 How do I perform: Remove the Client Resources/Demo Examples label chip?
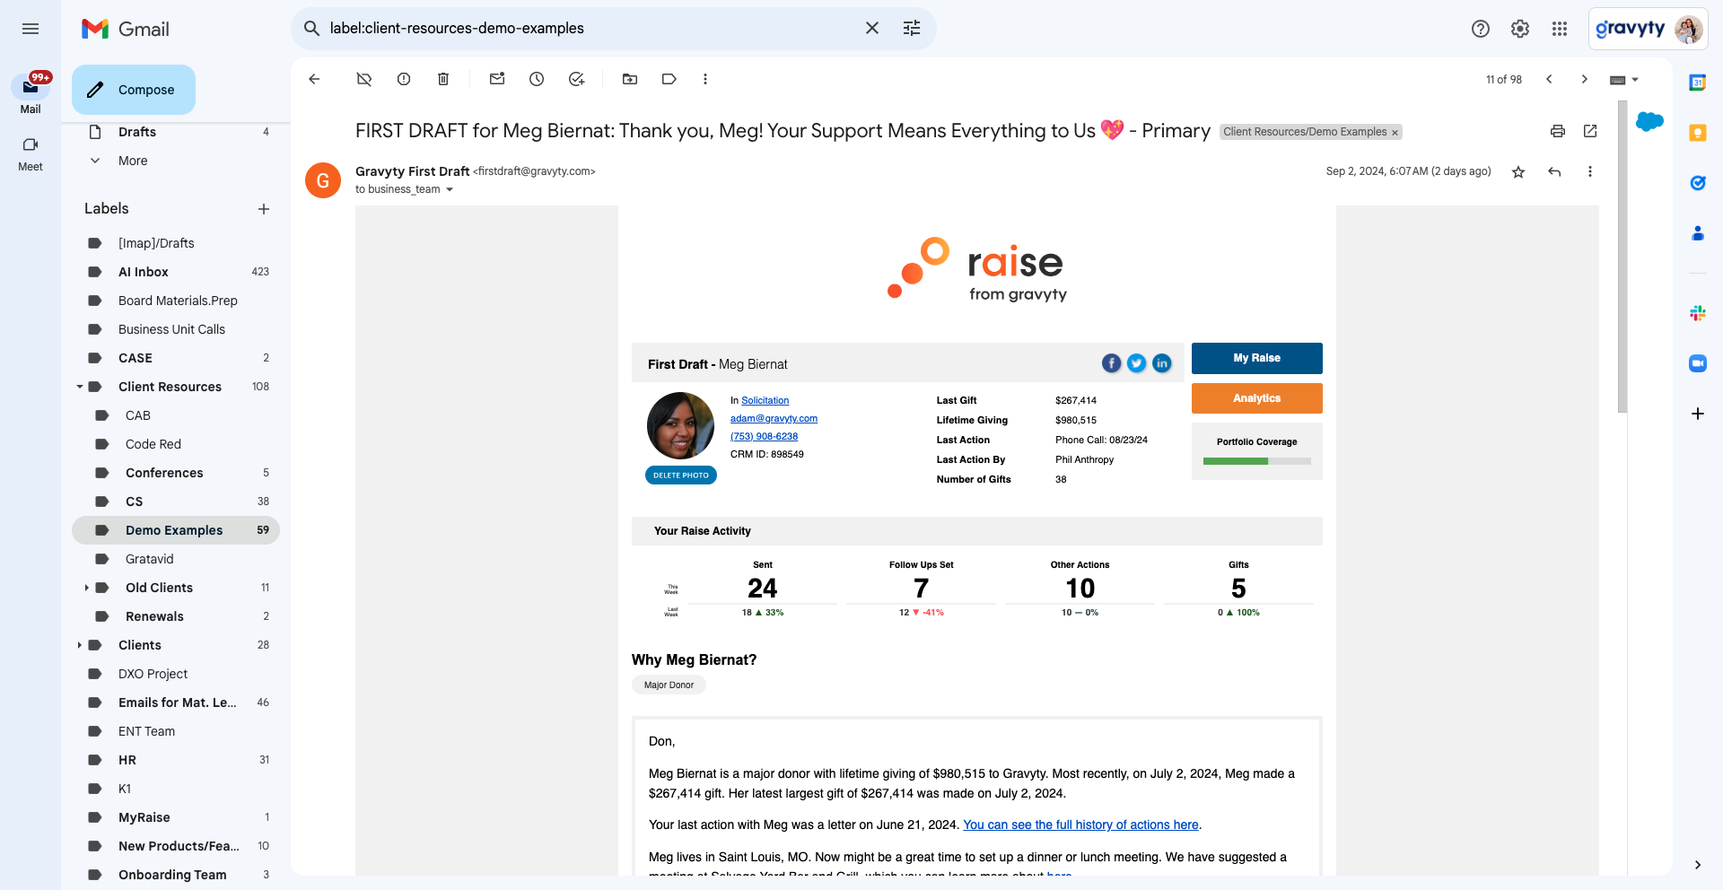click(1395, 133)
